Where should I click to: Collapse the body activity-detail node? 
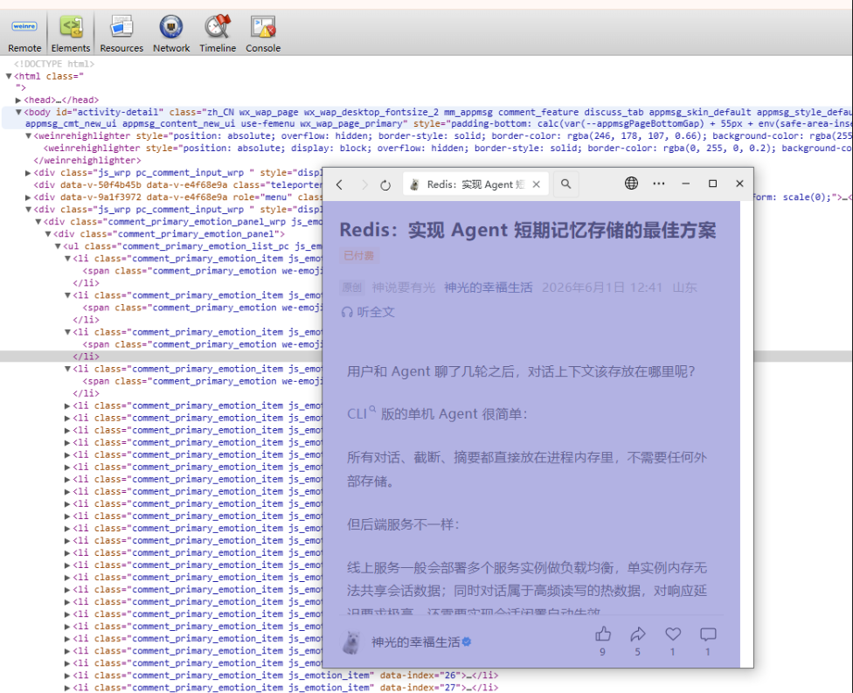pos(18,112)
